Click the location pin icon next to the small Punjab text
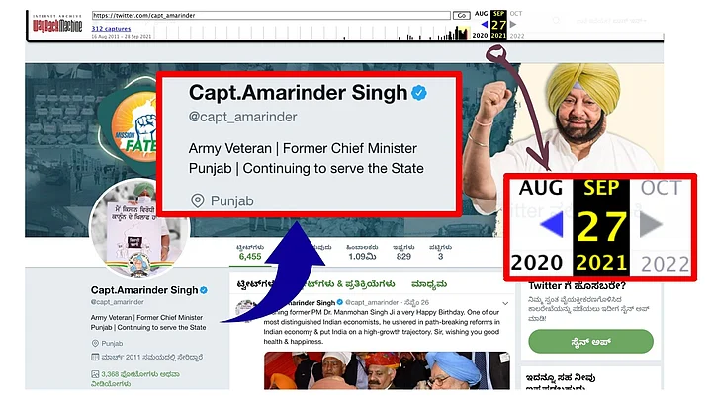The width and height of the screenshot is (712, 400). tap(95, 344)
